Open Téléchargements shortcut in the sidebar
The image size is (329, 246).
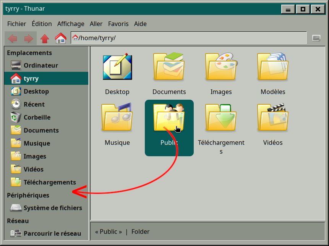tap(46, 183)
